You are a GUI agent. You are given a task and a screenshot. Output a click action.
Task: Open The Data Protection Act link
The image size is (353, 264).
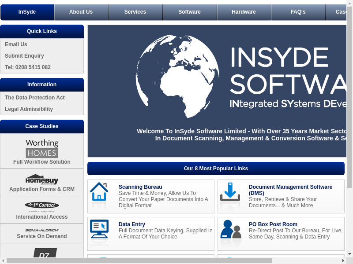35,98
